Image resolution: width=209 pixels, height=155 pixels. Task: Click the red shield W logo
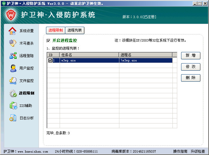click(11, 15)
